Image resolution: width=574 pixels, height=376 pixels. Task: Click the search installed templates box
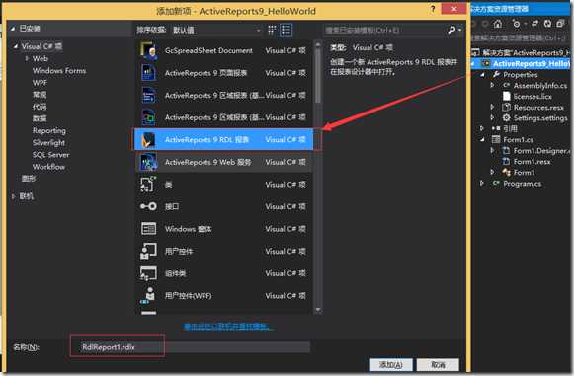384,30
